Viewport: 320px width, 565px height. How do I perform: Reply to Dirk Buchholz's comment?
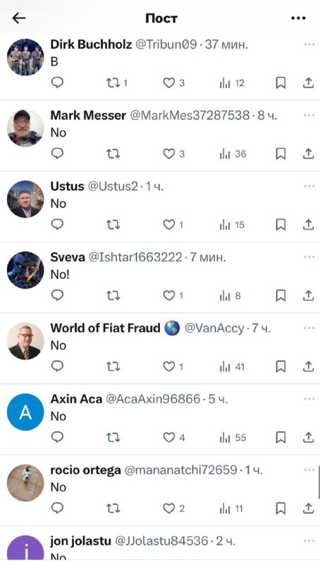pos(57,83)
